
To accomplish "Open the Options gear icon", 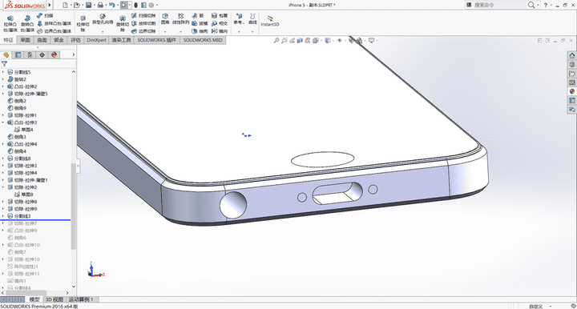I will coord(151,5).
